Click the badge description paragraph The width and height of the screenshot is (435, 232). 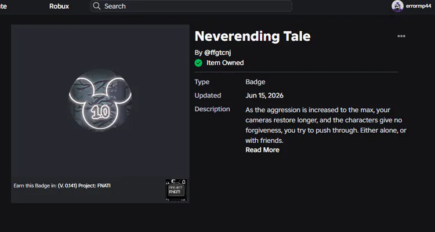(326, 125)
